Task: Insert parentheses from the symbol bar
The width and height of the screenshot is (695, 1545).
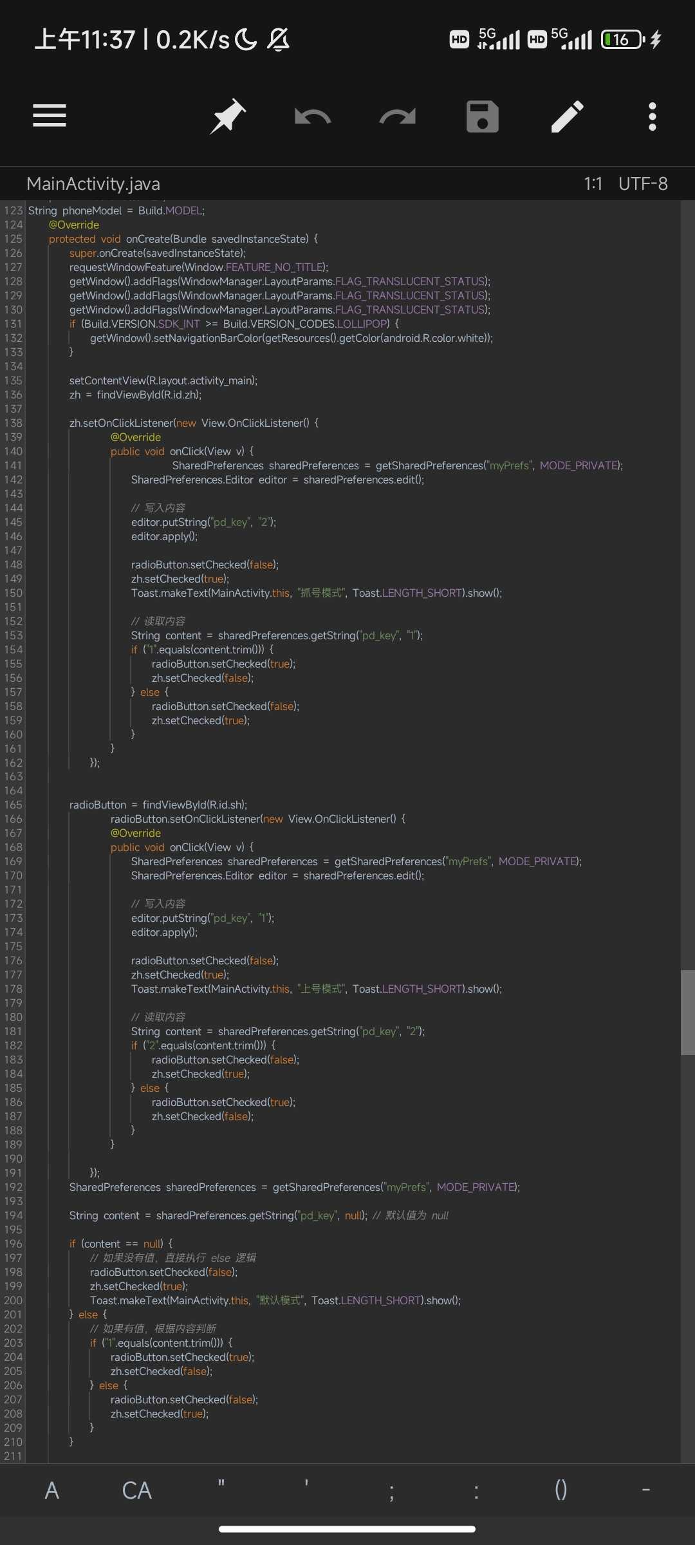Action: (x=561, y=1490)
